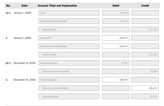
Task: Click the "Credit" column header
Action: click(145, 6)
